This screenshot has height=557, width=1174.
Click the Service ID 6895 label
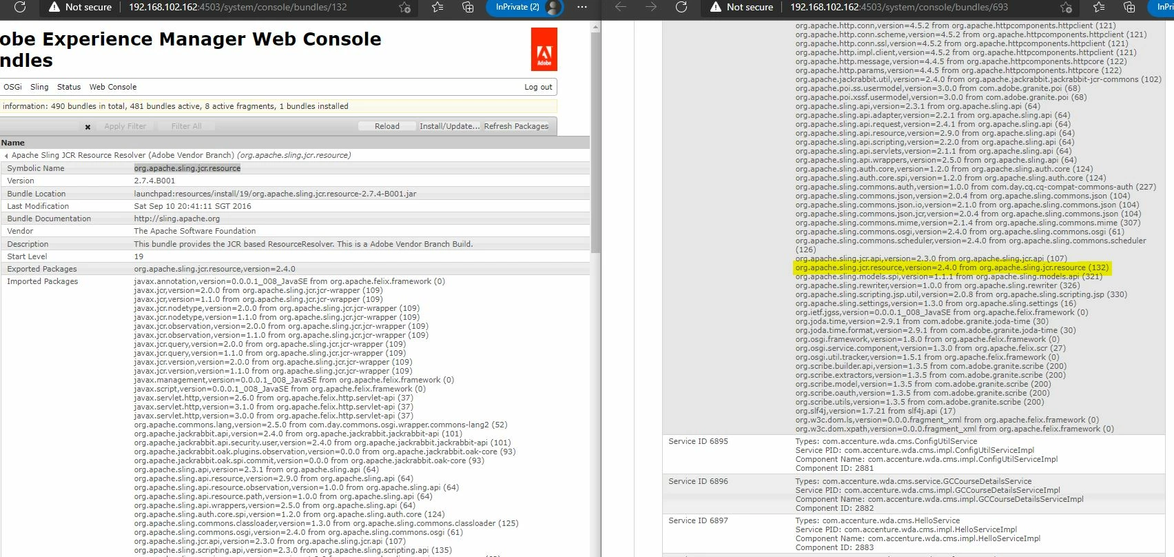pyautogui.click(x=698, y=441)
